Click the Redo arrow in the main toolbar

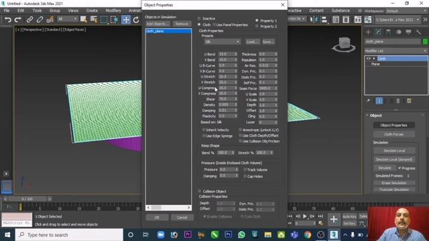pyautogui.click(x=18, y=19)
